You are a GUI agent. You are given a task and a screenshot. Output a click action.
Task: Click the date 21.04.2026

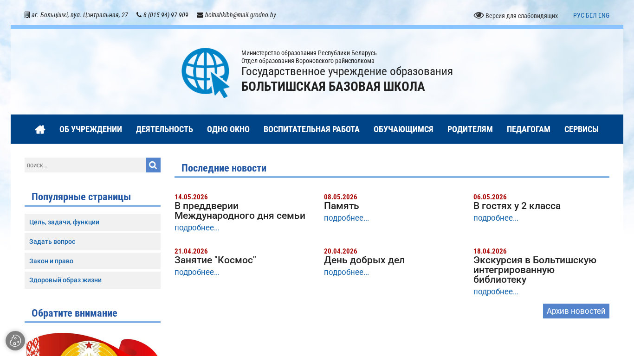191,251
